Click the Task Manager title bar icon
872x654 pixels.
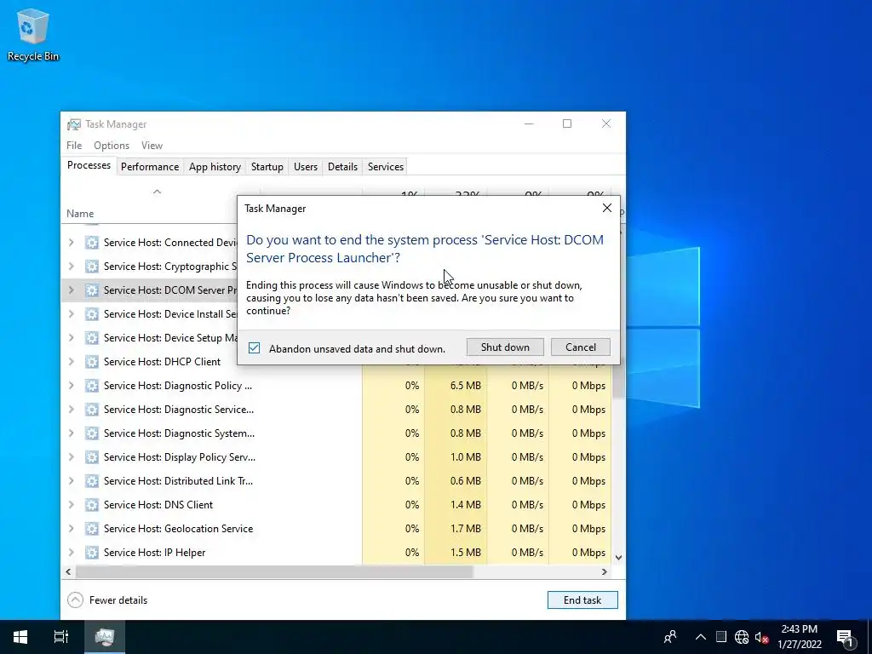tap(73, 124)
